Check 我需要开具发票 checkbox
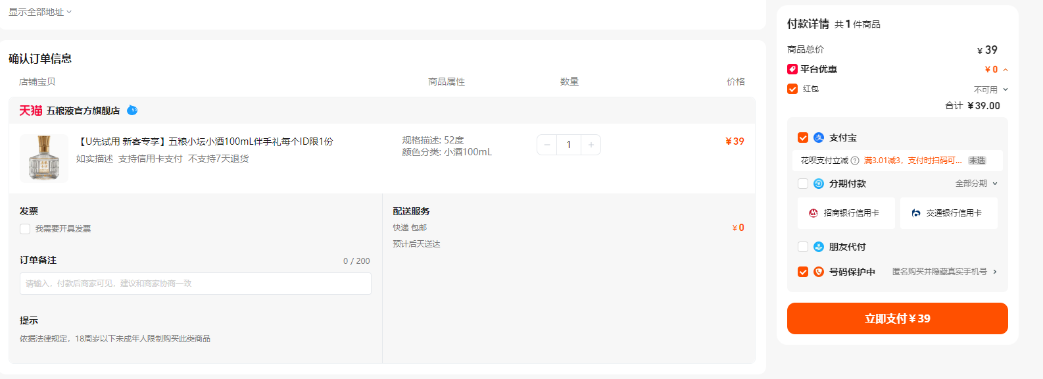This screenshot has width=1043, height=379. (25, 229)
